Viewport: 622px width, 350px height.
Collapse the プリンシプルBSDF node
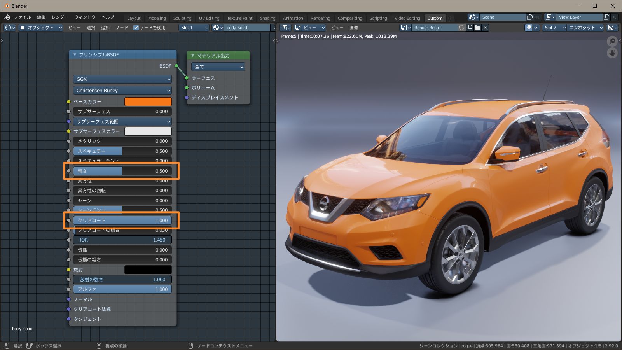coord(75,55)
